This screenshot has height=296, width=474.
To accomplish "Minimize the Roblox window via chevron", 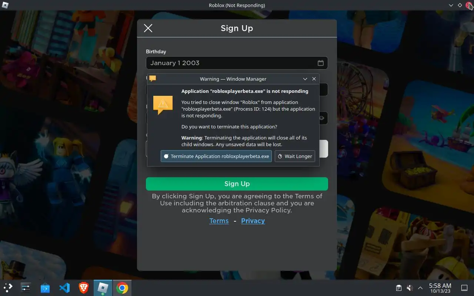I will [451, 5].
